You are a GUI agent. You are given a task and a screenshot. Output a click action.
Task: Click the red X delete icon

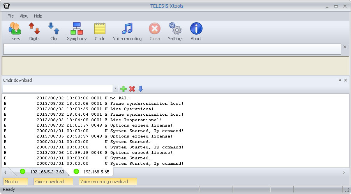pyautogui.click(x=132, y=89)
